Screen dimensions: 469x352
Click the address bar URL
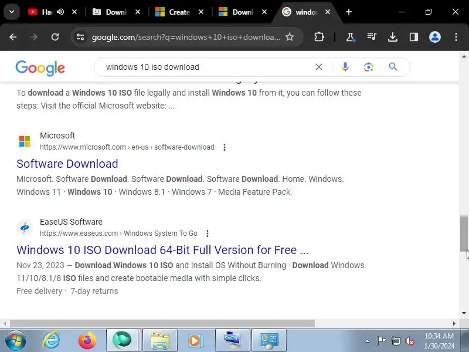click(186, 37)
